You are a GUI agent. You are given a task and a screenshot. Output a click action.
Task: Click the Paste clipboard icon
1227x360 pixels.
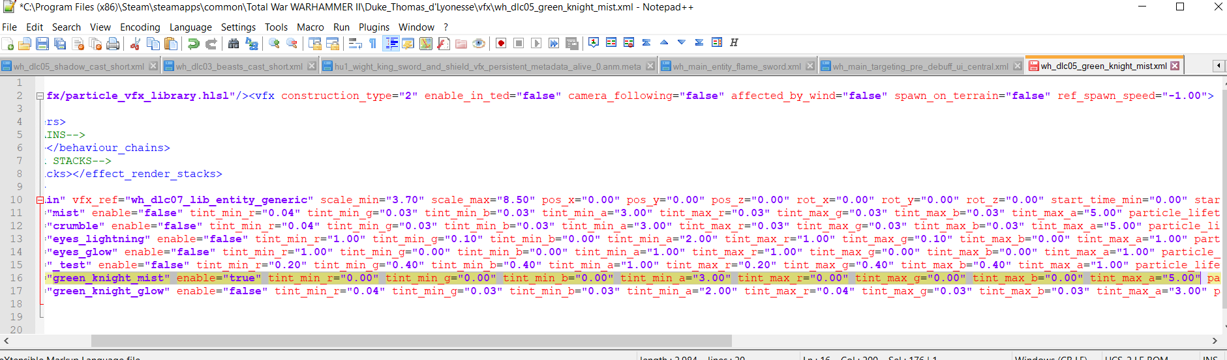coord(171,44)
